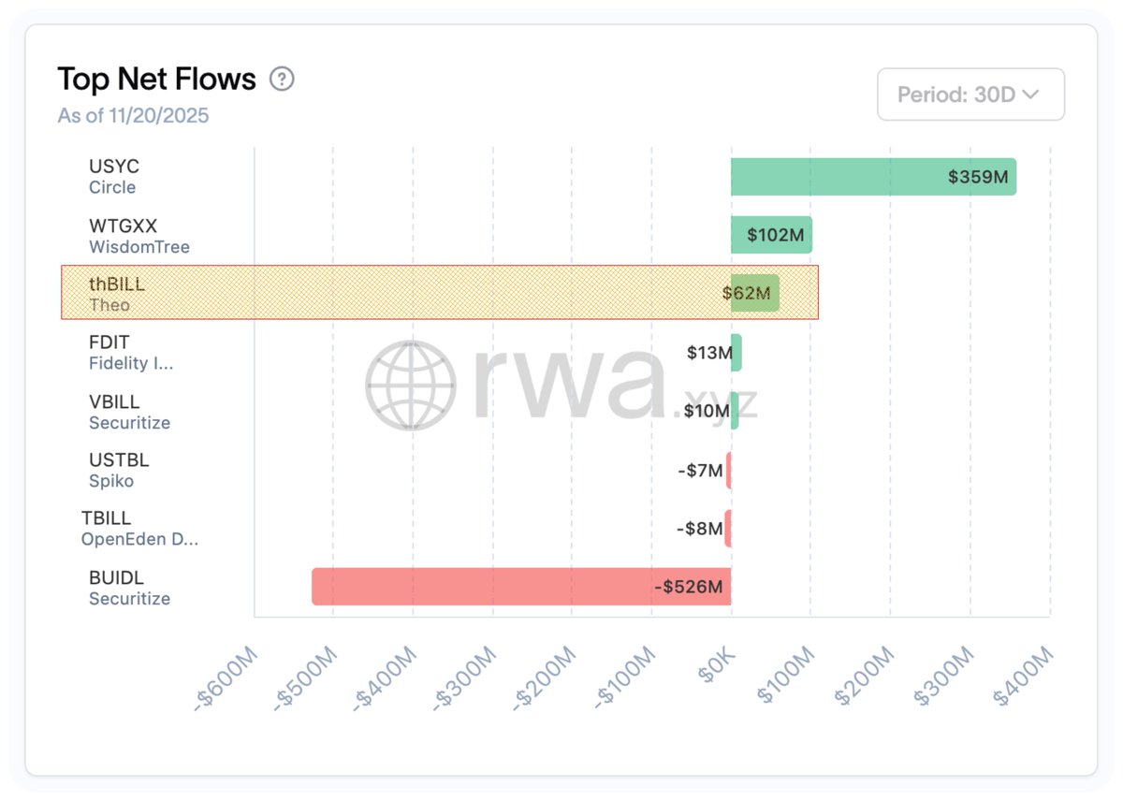Click the rwa.xyz globe watermark icon
Screen dimensions: 1123x801
[x=410, y=386]
